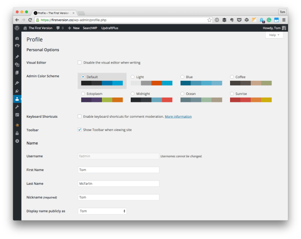Select the Light color scheme radio button

click(x=132, y=77)
